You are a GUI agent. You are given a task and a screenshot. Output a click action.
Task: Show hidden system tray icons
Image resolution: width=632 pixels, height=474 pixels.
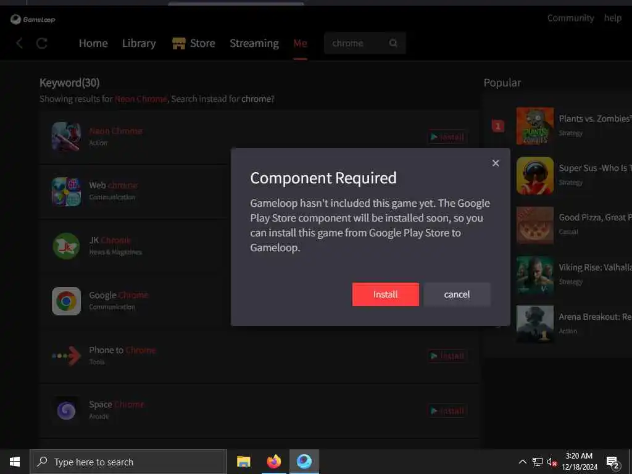pos(522,462)
